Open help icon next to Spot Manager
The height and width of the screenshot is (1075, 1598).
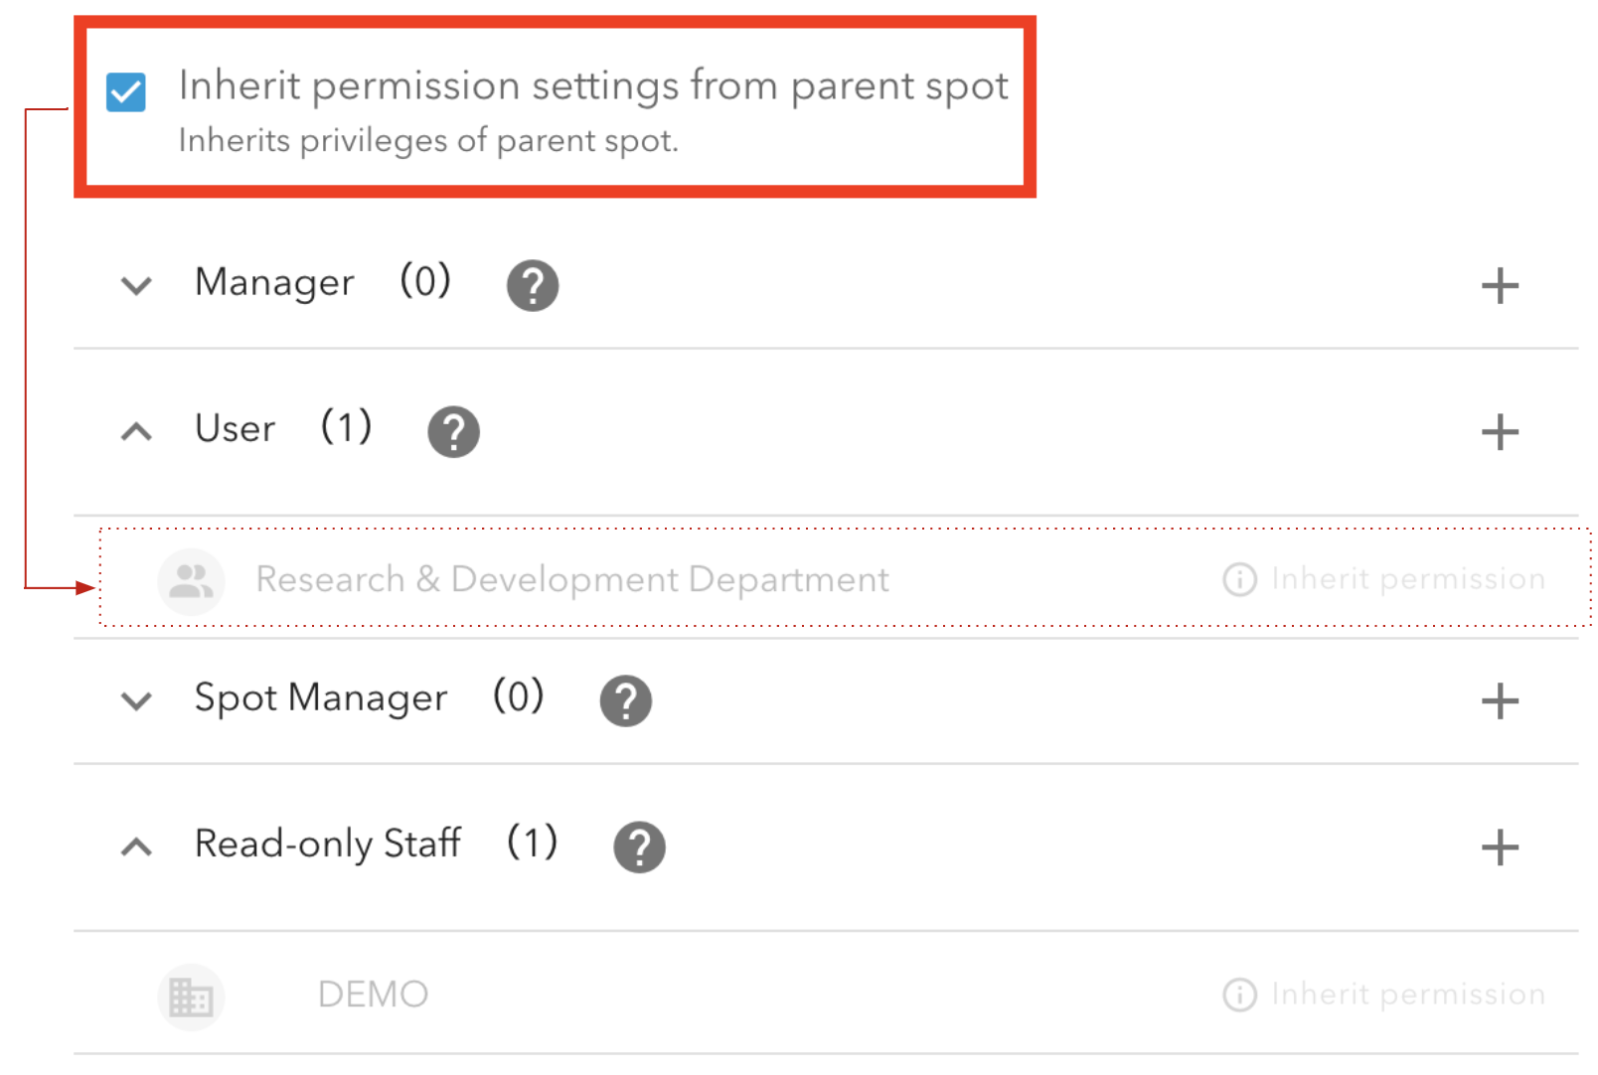[626, 701]
